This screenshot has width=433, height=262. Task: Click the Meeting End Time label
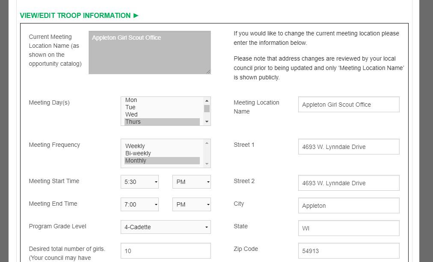click(x=53, y=204)
